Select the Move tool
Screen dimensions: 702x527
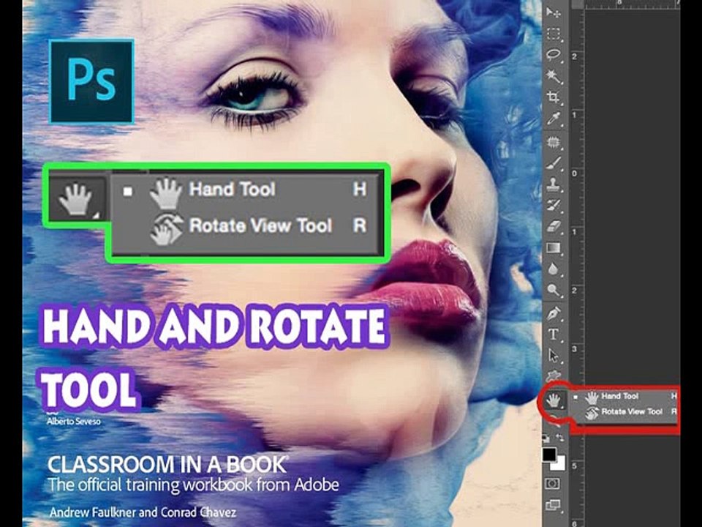pyautogui.click(x=554, y=12)
